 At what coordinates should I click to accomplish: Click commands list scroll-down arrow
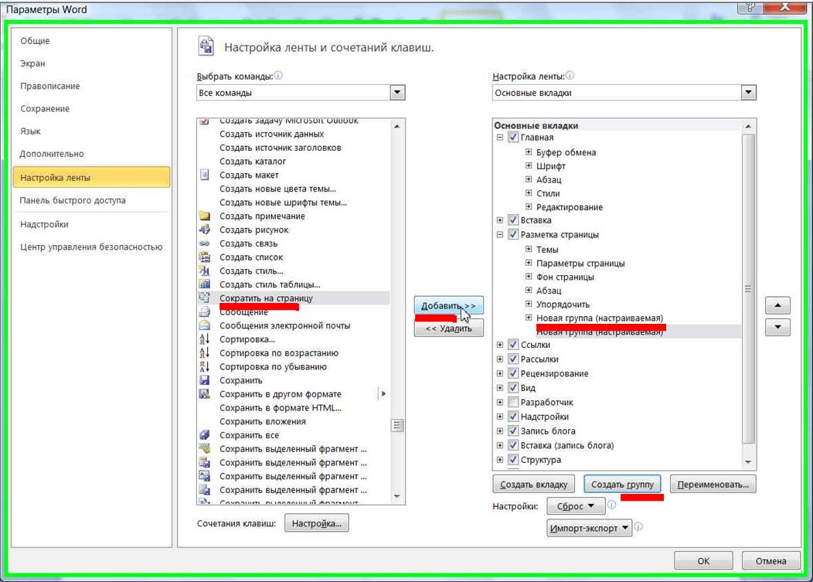(396, 496)
